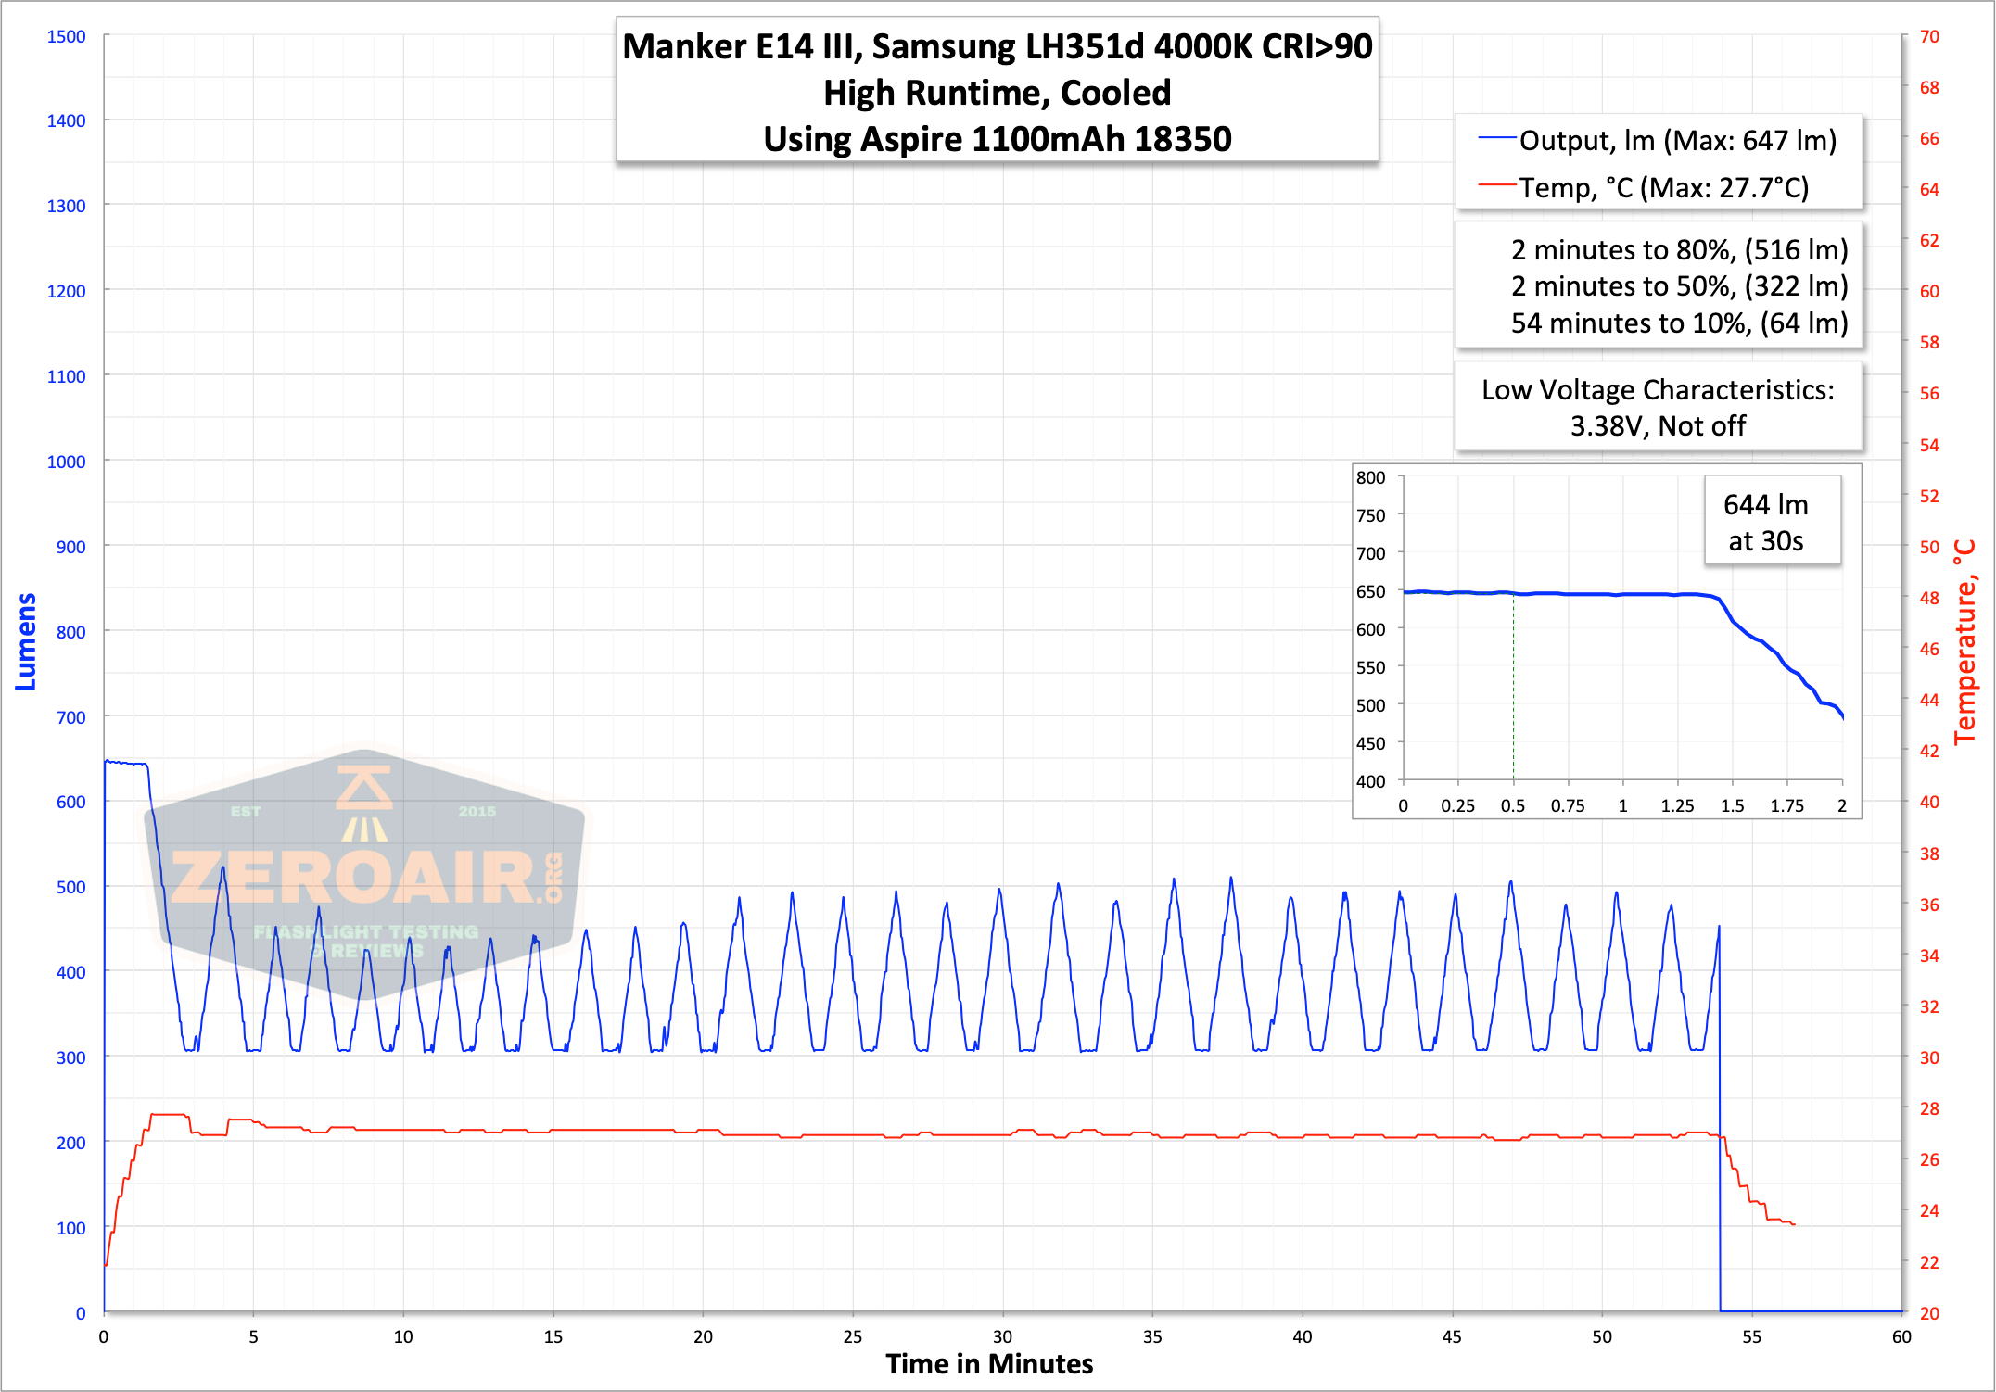The width and height of the screenshot is (1996, 1392).
Task: Click the 60 minute tick label
Action: coord(1901,1336)
